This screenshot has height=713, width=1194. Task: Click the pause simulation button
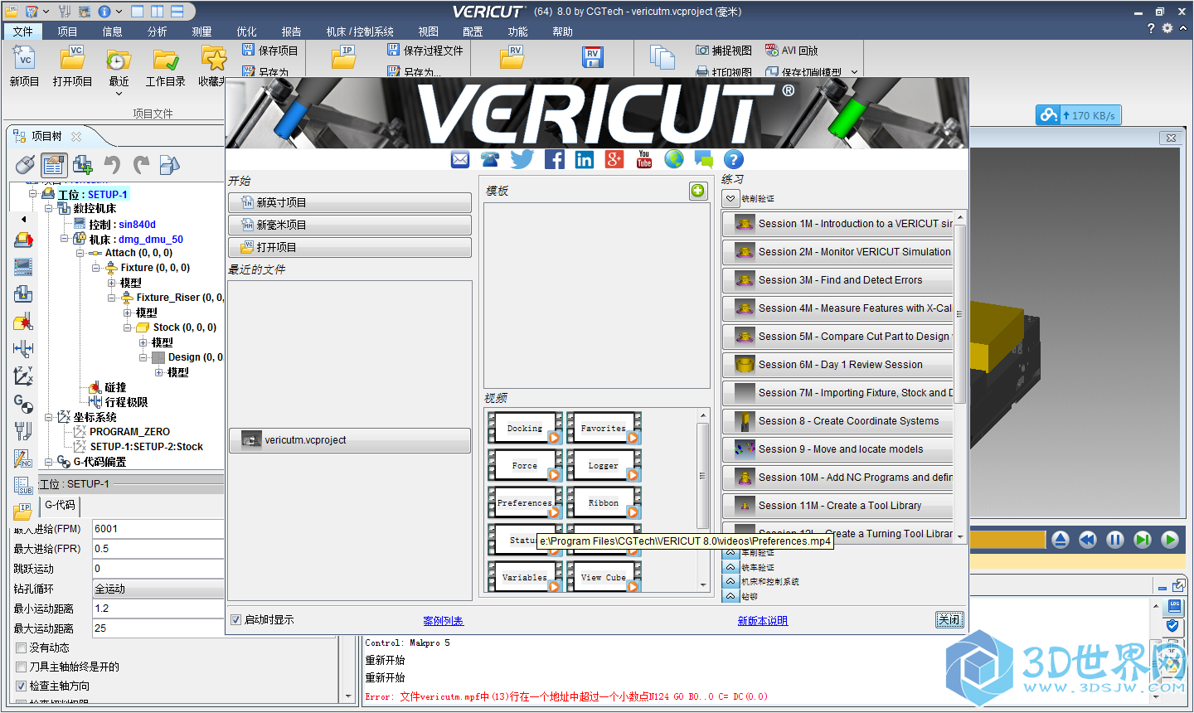(x=1115, y=540)
